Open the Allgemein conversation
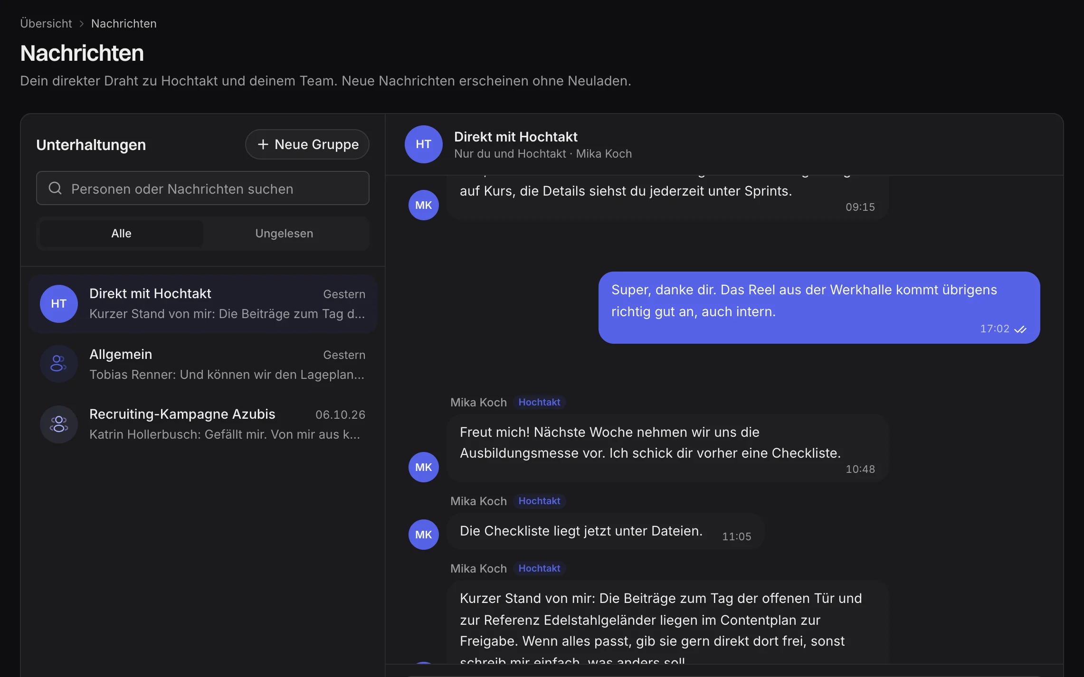This screenshot has width=1084, height=677. pos(203,364)
